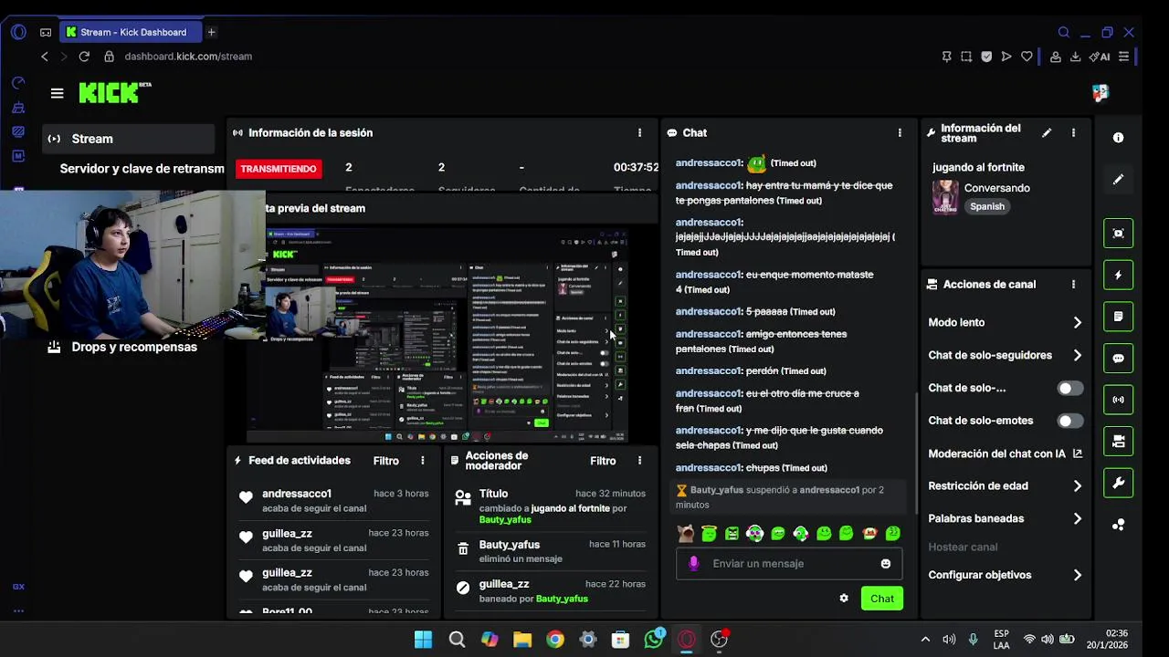Open browser easy setup sliders icon
1169x657 pixels.
pyautogui.click(x=1123, y=57)
